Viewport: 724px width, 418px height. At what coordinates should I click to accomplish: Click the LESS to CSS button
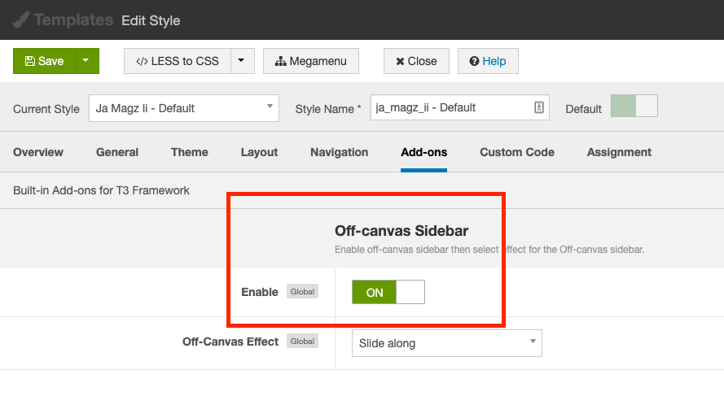click(x=178, y=61)
